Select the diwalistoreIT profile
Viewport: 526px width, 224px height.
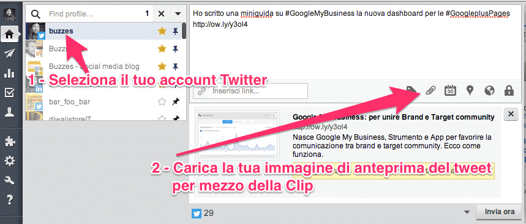pyautogui.click(x=103, y=117)
